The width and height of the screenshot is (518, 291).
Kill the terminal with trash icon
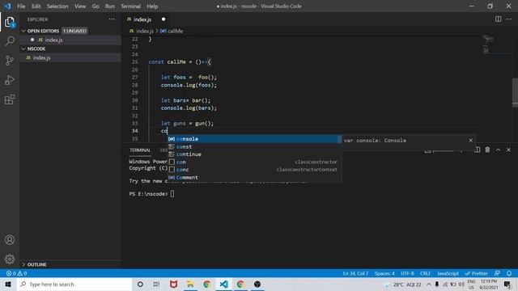pyautogui.click(x=487, y=150)
